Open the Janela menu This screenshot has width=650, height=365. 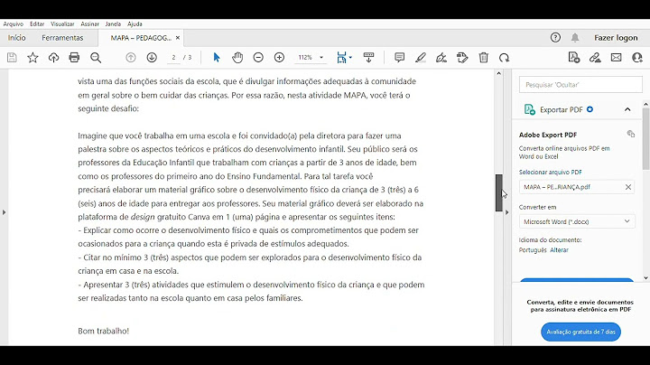click(x=113, y=24)
